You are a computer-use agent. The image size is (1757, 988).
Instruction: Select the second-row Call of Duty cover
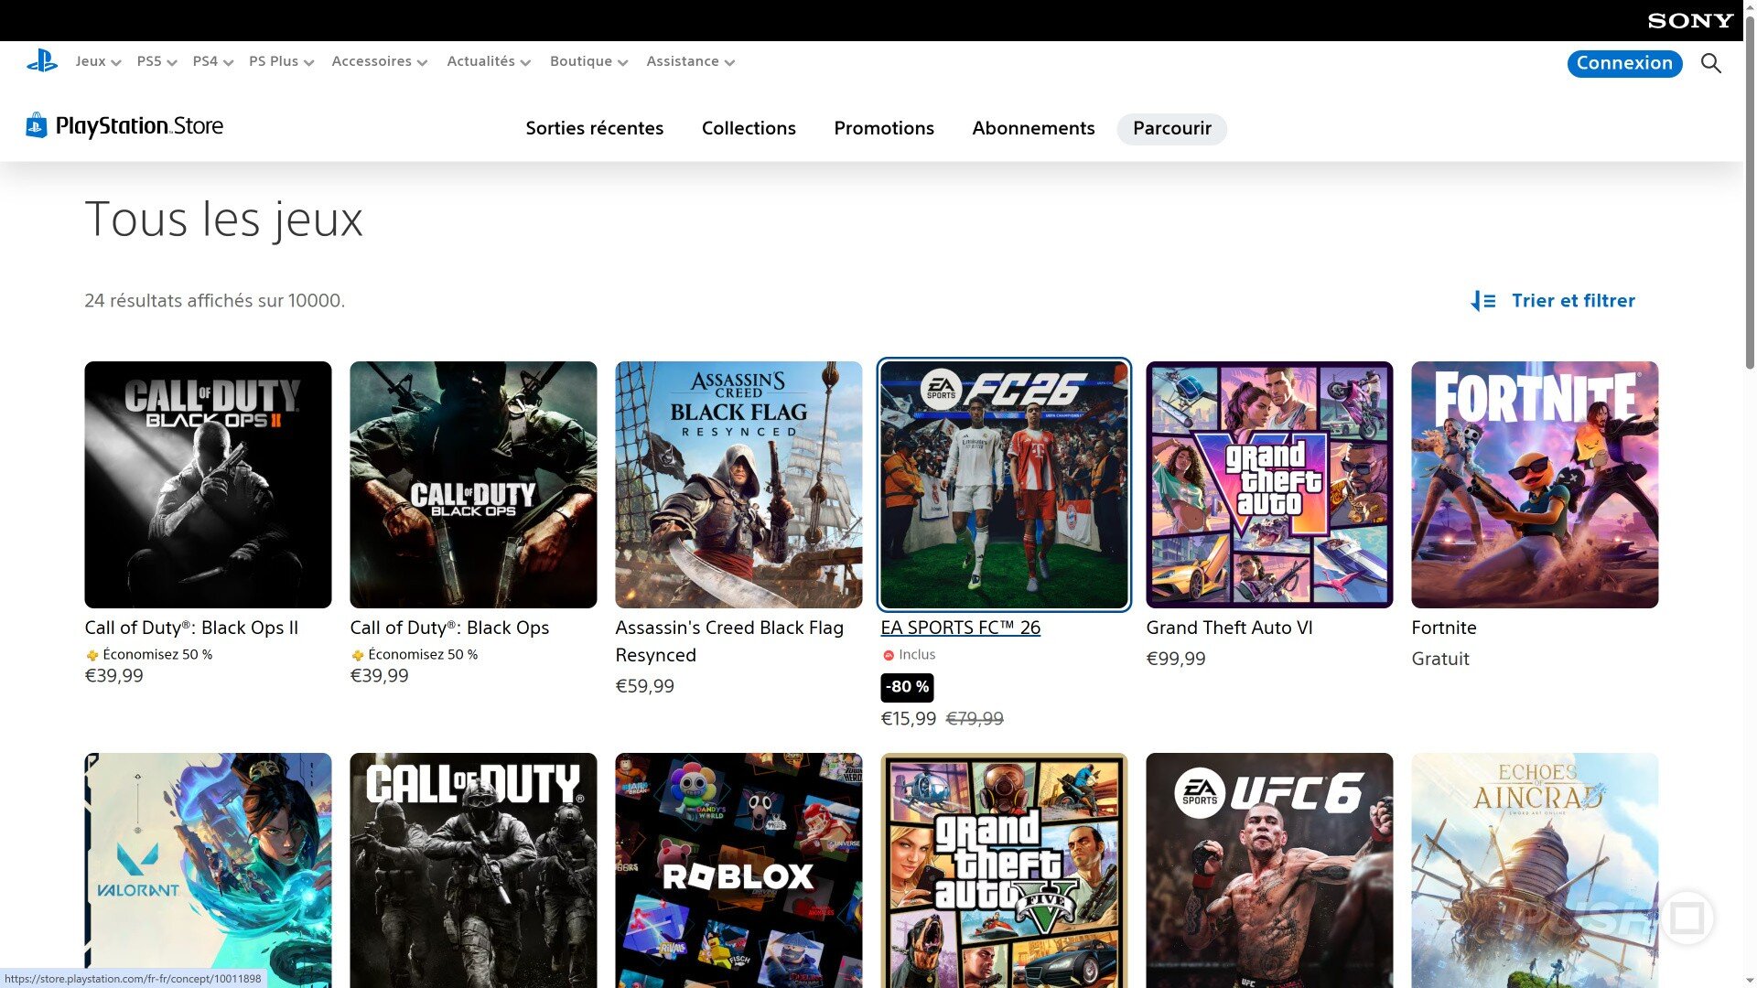coord(473,870)
